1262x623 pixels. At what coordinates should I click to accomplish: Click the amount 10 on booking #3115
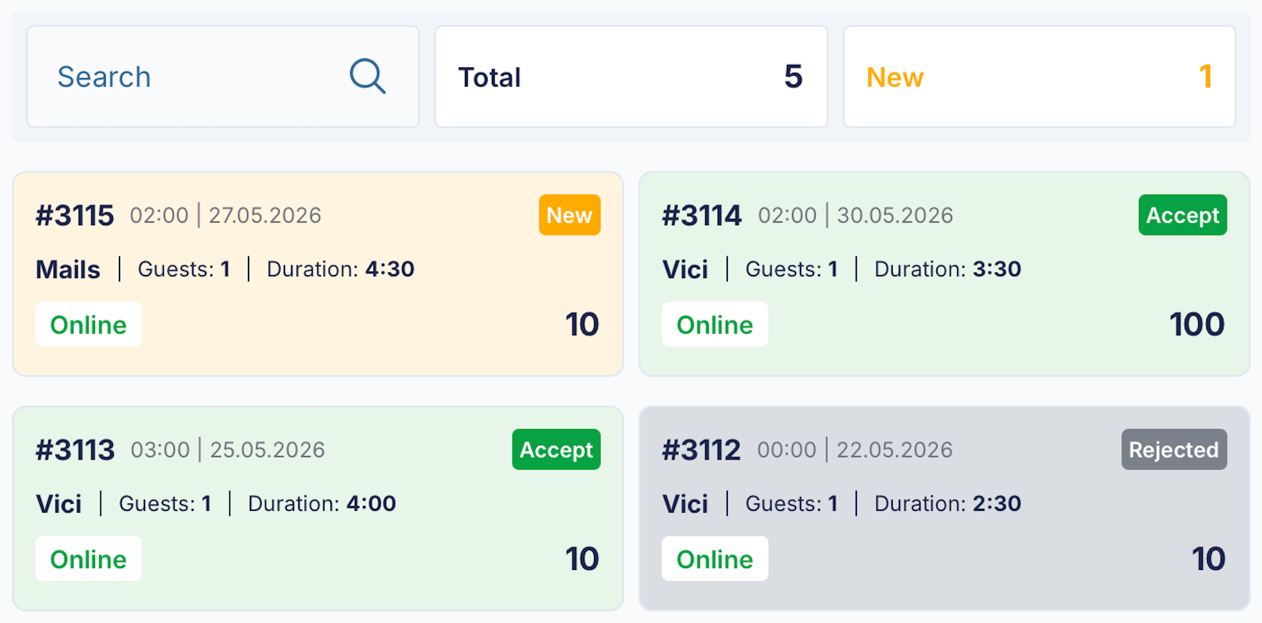click(x=582, y=325)
